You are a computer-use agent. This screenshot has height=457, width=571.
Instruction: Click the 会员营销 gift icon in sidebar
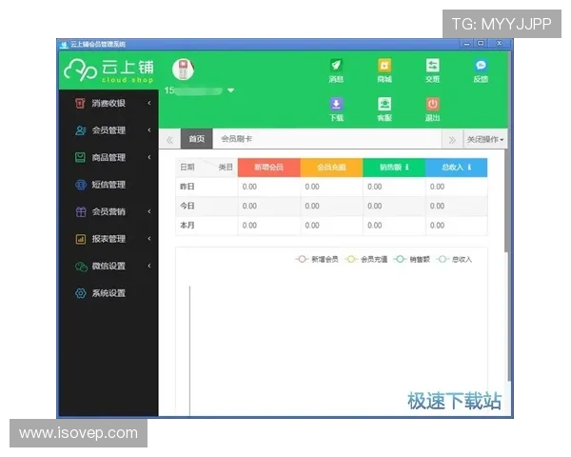(81, 211)
